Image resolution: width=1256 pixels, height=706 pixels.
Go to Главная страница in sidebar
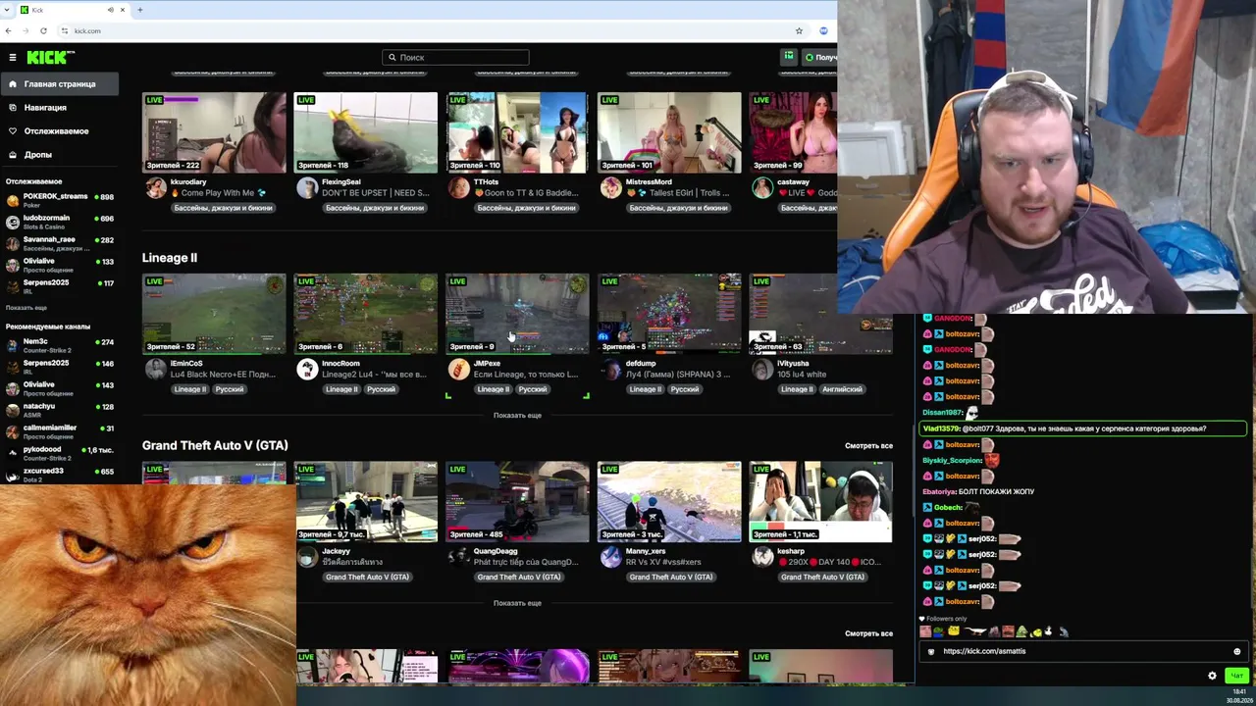click(x=59, y=84)
